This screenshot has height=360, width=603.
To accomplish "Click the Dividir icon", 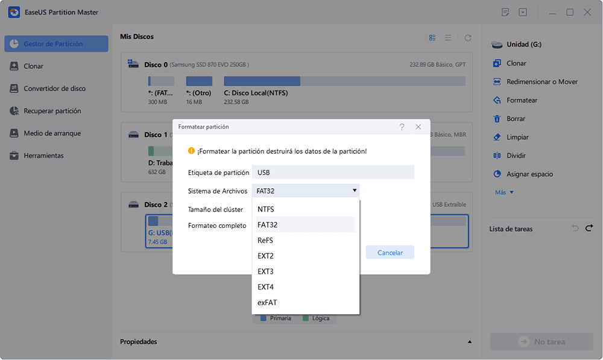I will click(x=497, y=156).
